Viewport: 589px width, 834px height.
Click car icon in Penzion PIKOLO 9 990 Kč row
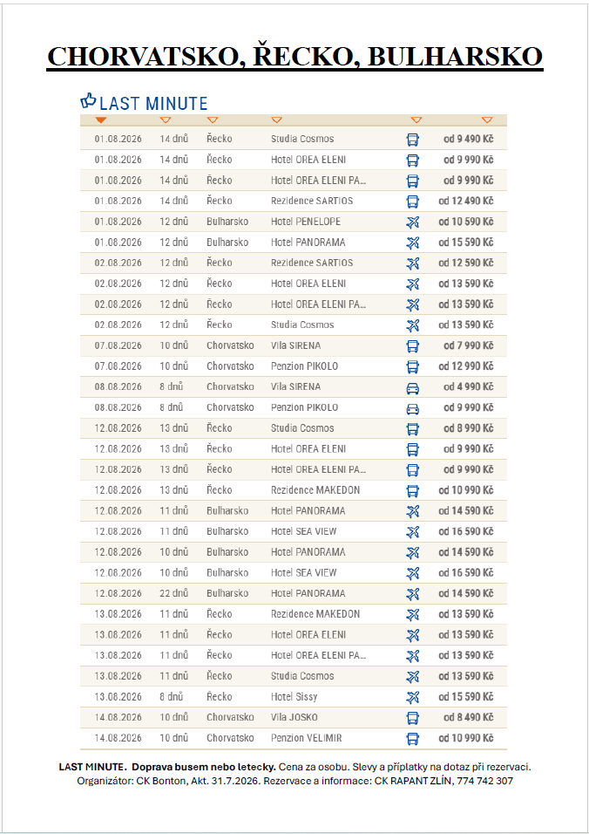click(413, 408)
